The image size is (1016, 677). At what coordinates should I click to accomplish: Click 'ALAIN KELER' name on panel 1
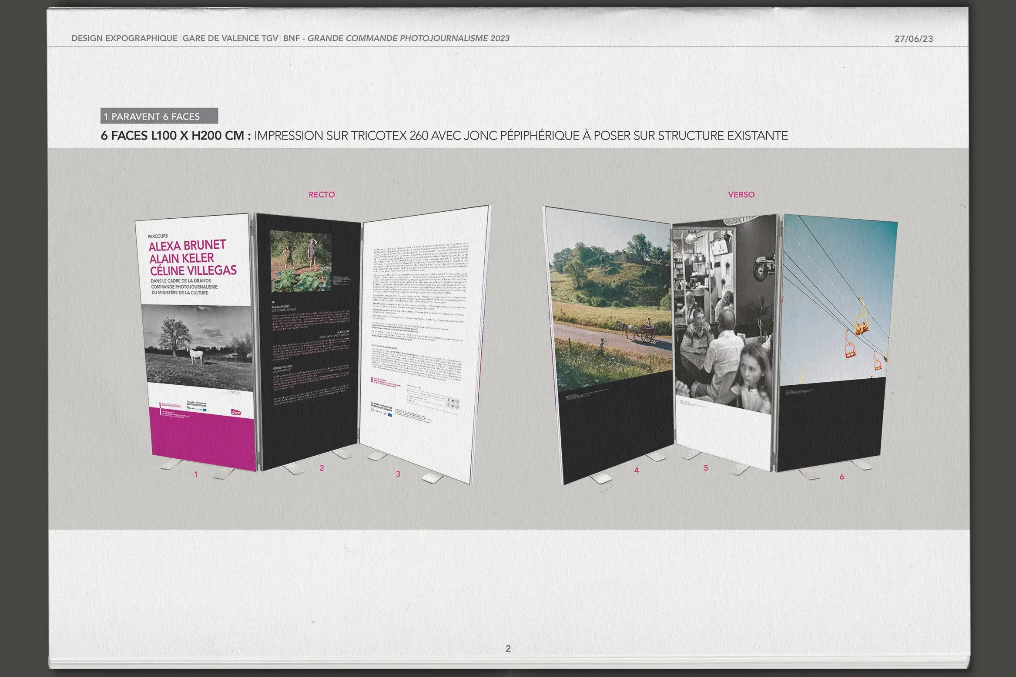click(x=182, y=258)
